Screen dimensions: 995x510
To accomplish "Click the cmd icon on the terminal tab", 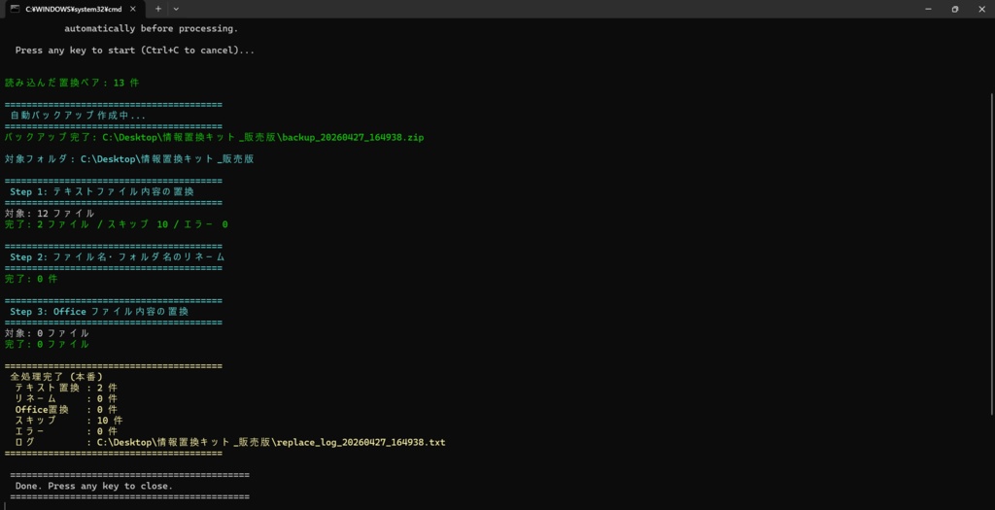I will (x=15, y=9).
